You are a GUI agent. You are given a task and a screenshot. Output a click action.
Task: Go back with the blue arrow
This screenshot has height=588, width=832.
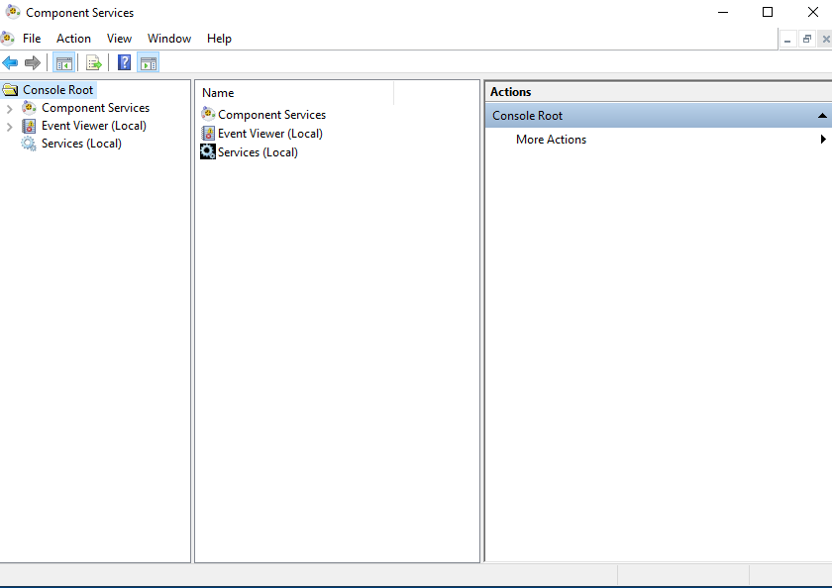pyautogui.click(x=10, y=63)
